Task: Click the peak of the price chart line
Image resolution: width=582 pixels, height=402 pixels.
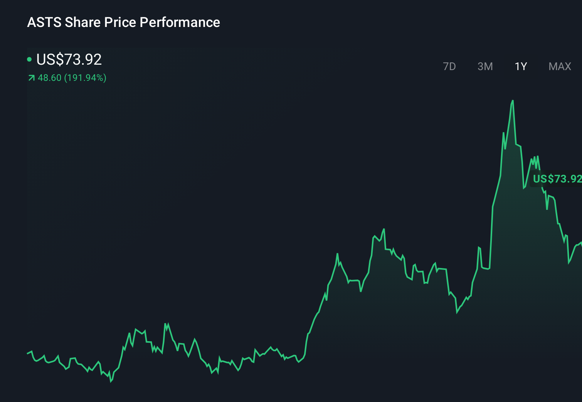Action: point(513,101)
